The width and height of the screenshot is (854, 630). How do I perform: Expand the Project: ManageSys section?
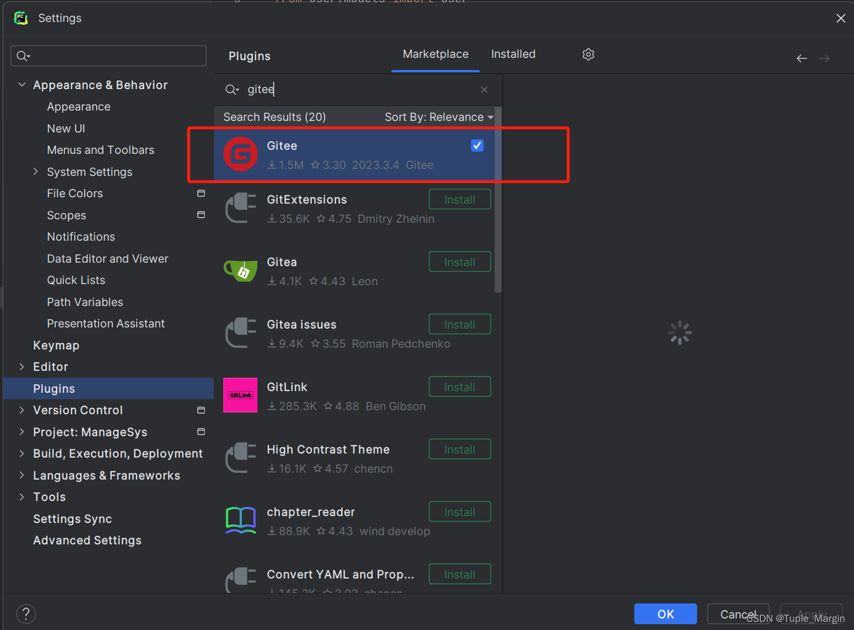tap(22, 432)
